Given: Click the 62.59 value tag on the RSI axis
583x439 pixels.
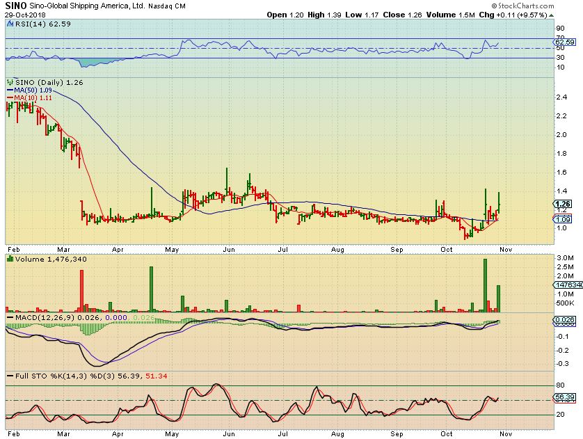Looking at the screenshot, I should (565, 42).
